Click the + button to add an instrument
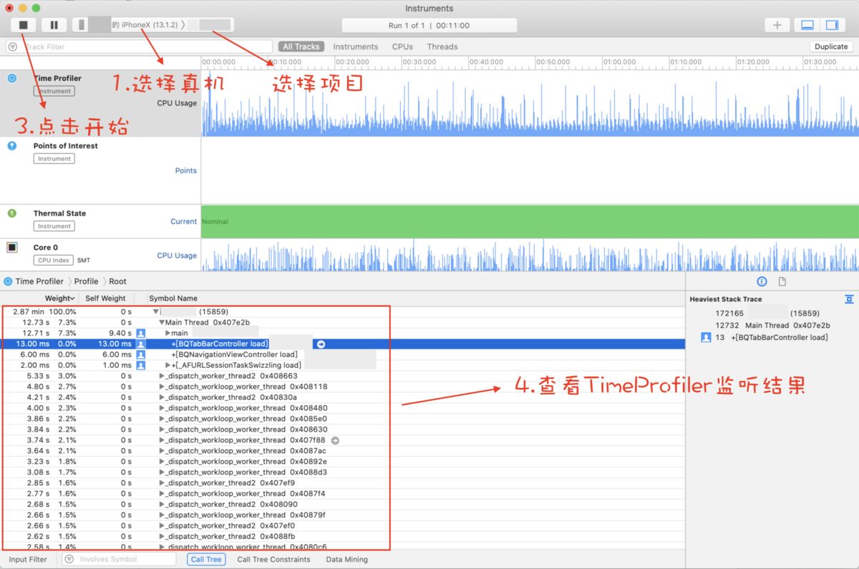Screen dimensions: 859x569 [x=777, y=24]
